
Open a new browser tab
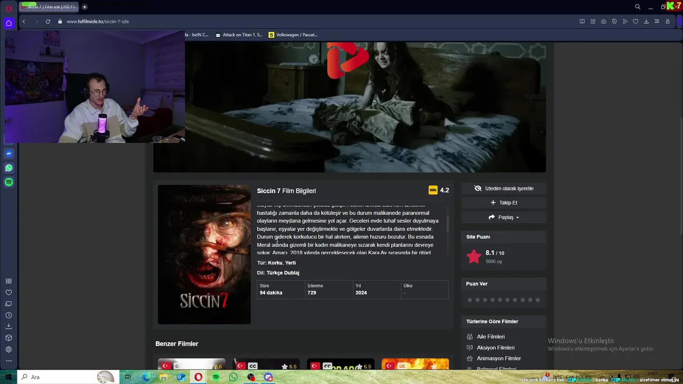pyautogui.click(x=84, y=7)
